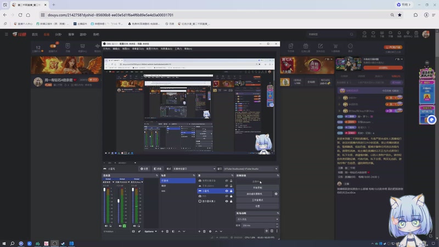Remove the selected scene via trash icon

pos(167,231)
